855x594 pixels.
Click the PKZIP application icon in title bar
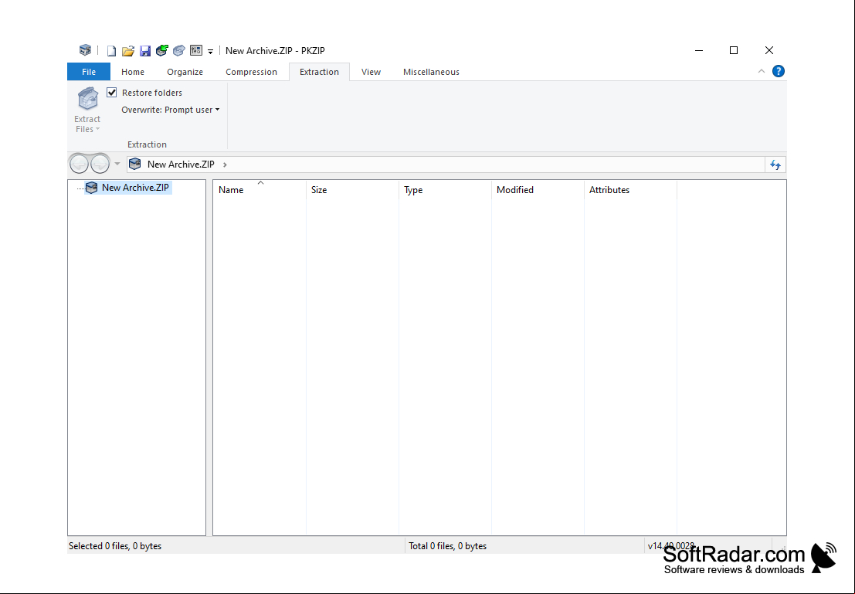(85, 50)
